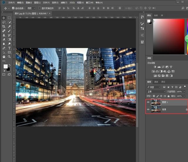This screenshot has width=188, height=162.
Task: Toggle Quick Mask mode
Action: 4,74
